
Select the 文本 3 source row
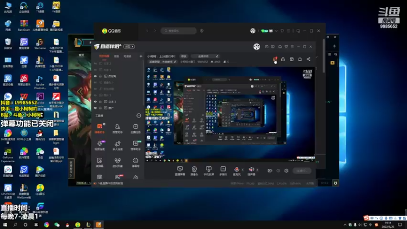pyautogui.click(x=118, y=101)
